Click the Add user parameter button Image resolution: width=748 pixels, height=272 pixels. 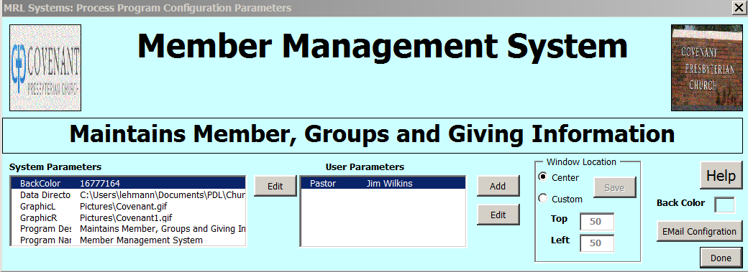(498, 187)
